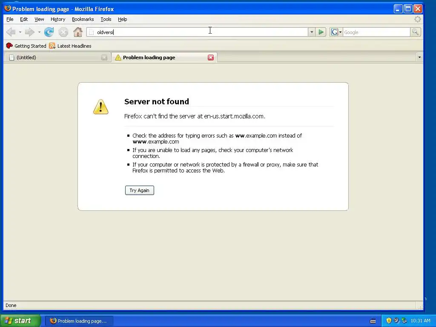Click the Forward navigation arrow

(29, 32)
